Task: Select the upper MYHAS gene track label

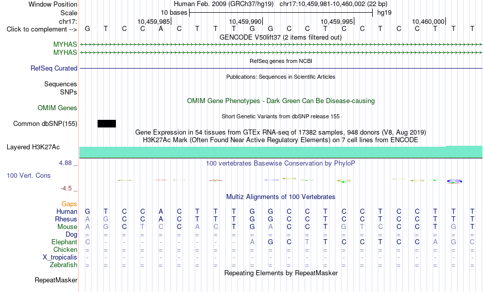Action: tap(65, 45)
